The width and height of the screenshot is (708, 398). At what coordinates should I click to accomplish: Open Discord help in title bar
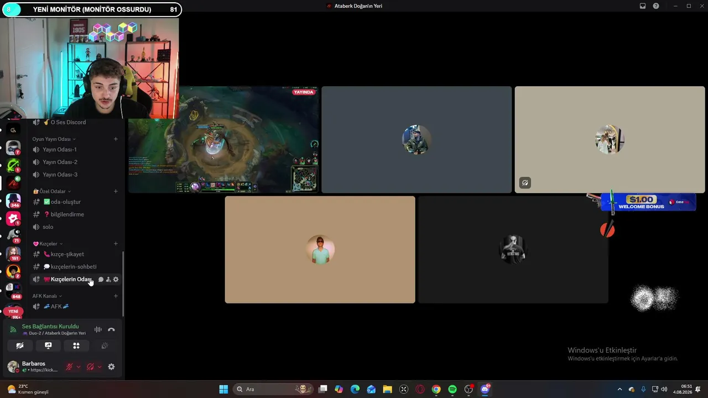(x=656, y=6)
